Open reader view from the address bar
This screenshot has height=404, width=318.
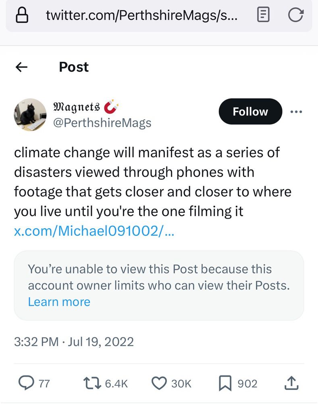tap(263, 15)
